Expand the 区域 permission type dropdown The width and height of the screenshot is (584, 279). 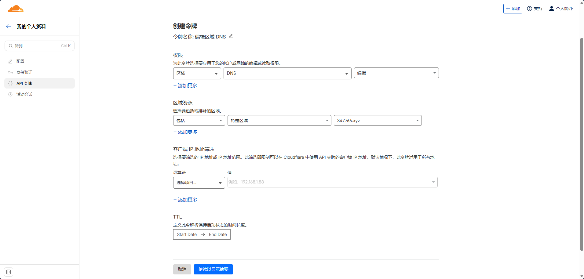coord(197,73)
